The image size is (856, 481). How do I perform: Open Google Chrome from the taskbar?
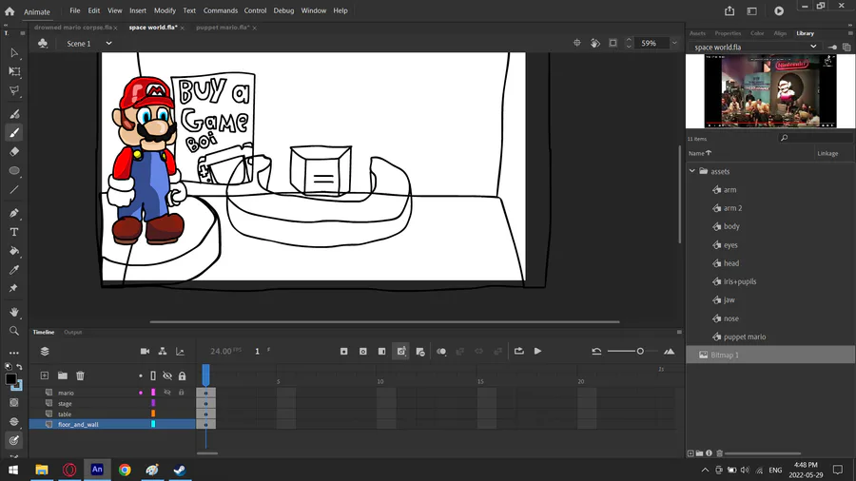click(125, 470)
